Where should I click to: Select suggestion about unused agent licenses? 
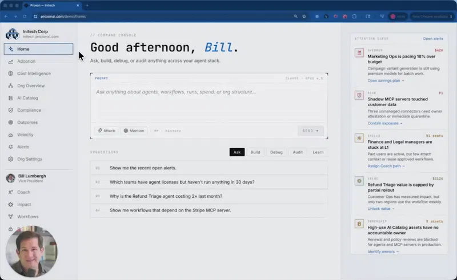[209, 182]
